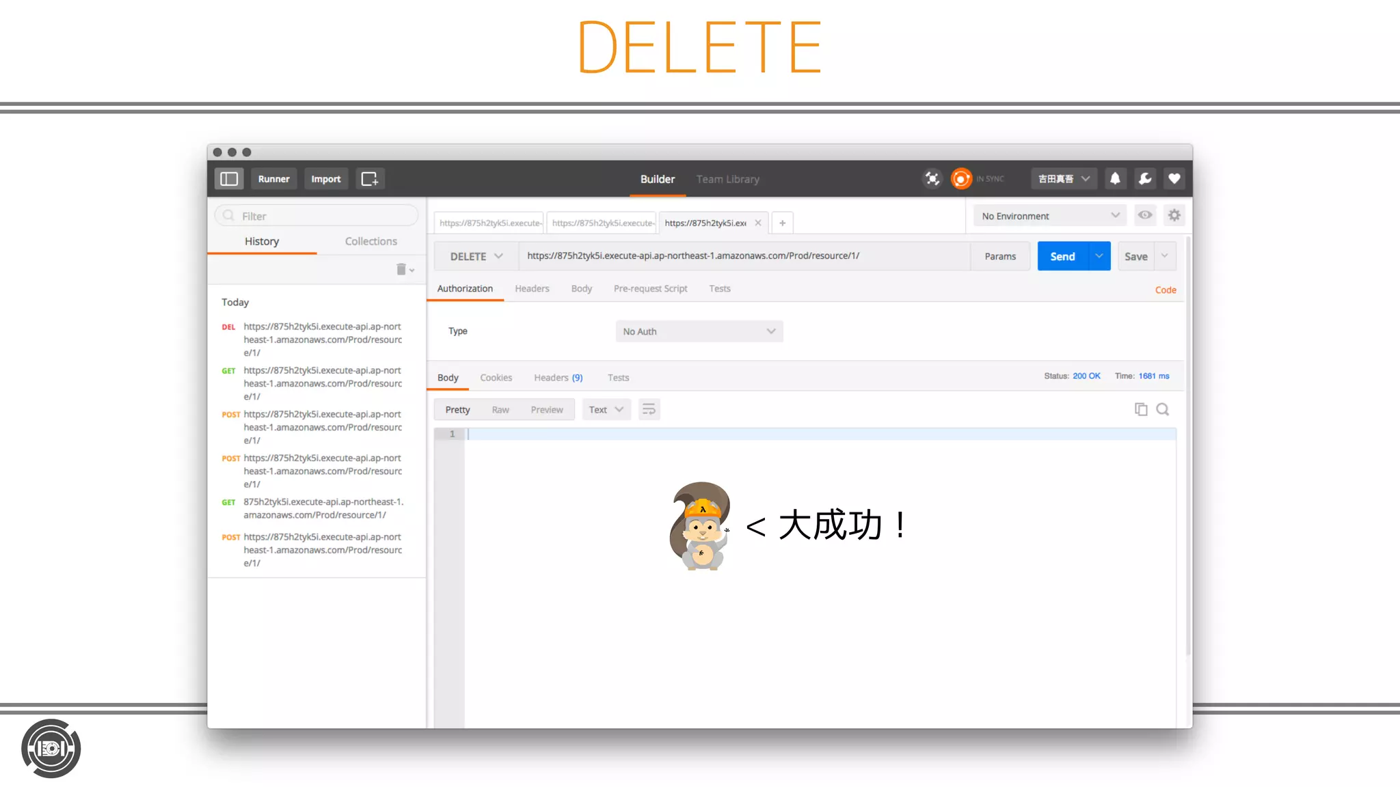This screenshot has width=1400, height=787.
Task: Open the No Environment dropdown
Action: point(1051,216)
